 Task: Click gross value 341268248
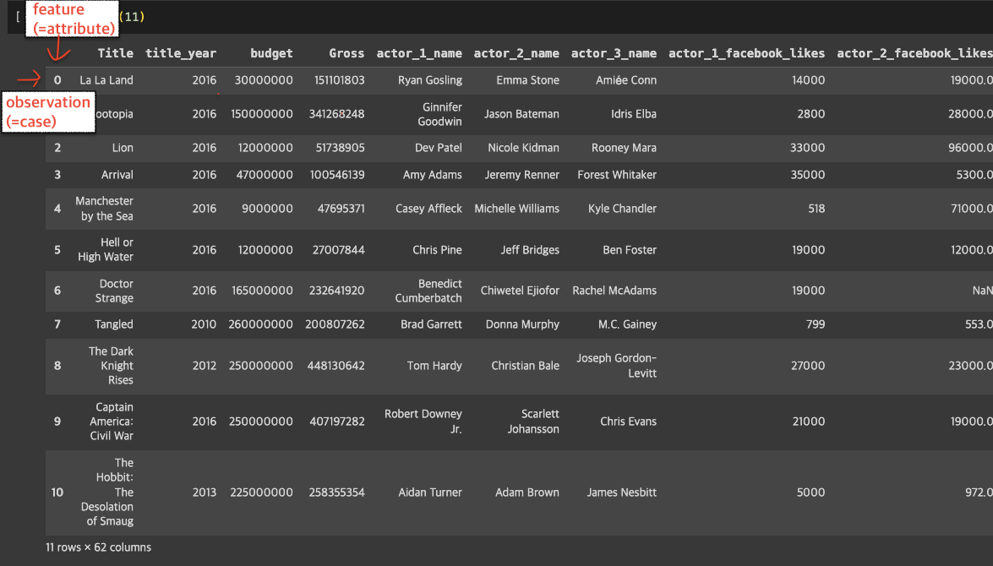point(336,114)
